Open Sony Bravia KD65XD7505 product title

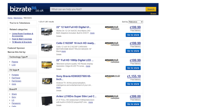[x=74, y=78]
